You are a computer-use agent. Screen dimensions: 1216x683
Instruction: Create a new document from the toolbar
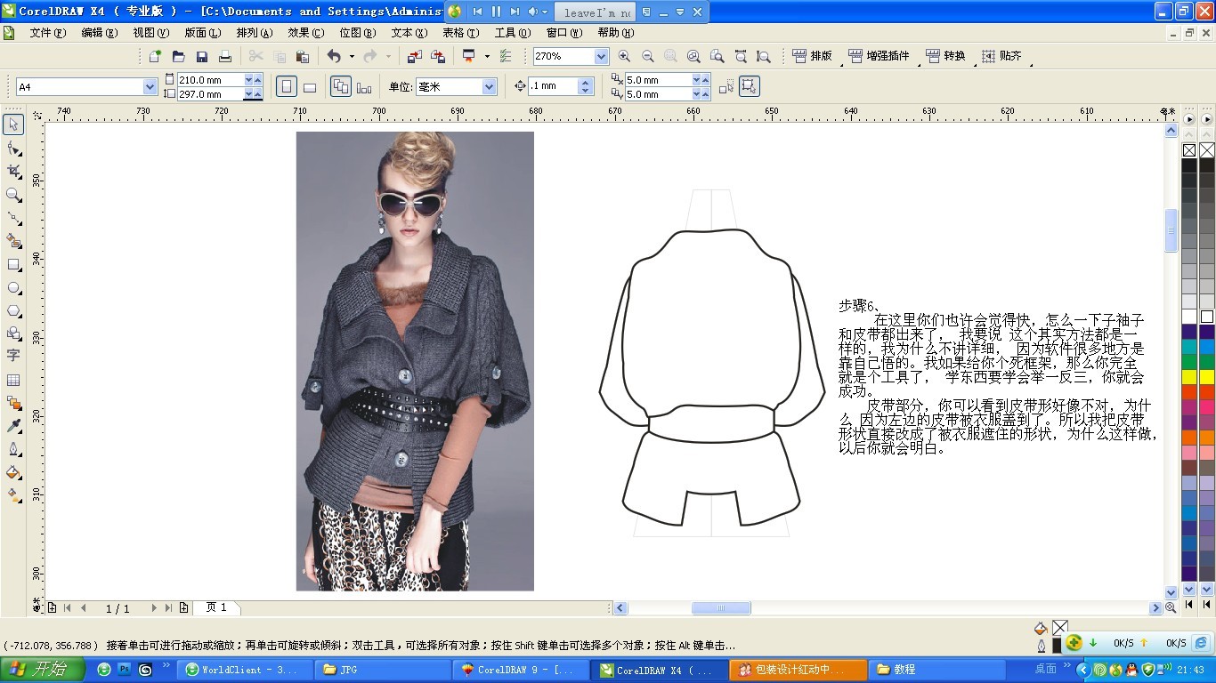click(155, 56)
